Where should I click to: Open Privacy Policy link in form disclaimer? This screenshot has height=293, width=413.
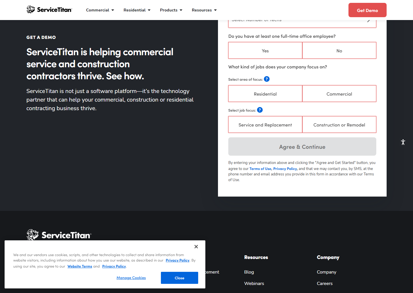[x=285, y=169]
